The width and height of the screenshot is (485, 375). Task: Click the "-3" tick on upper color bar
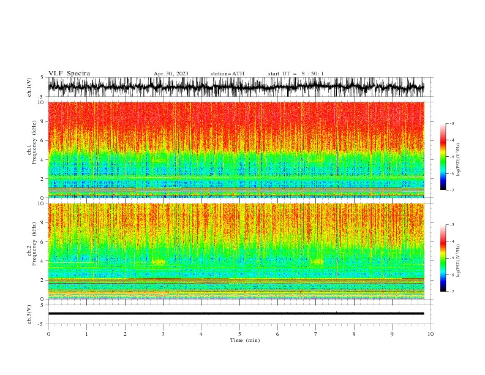451,123
